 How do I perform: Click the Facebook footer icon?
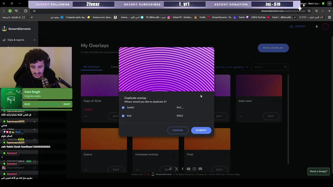[x=183, y=169]
